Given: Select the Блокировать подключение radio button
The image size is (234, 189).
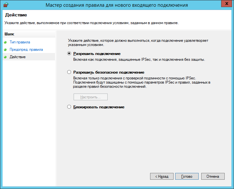Looking at the screenshot, I should click(x=69, y=107).
